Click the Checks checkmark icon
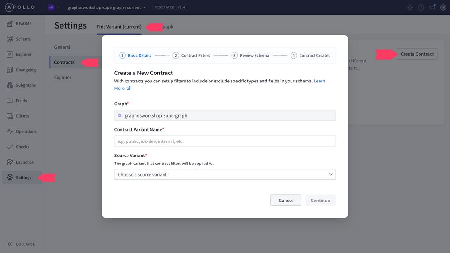Viewport: 450px width, 253px height. pos(10,147)
